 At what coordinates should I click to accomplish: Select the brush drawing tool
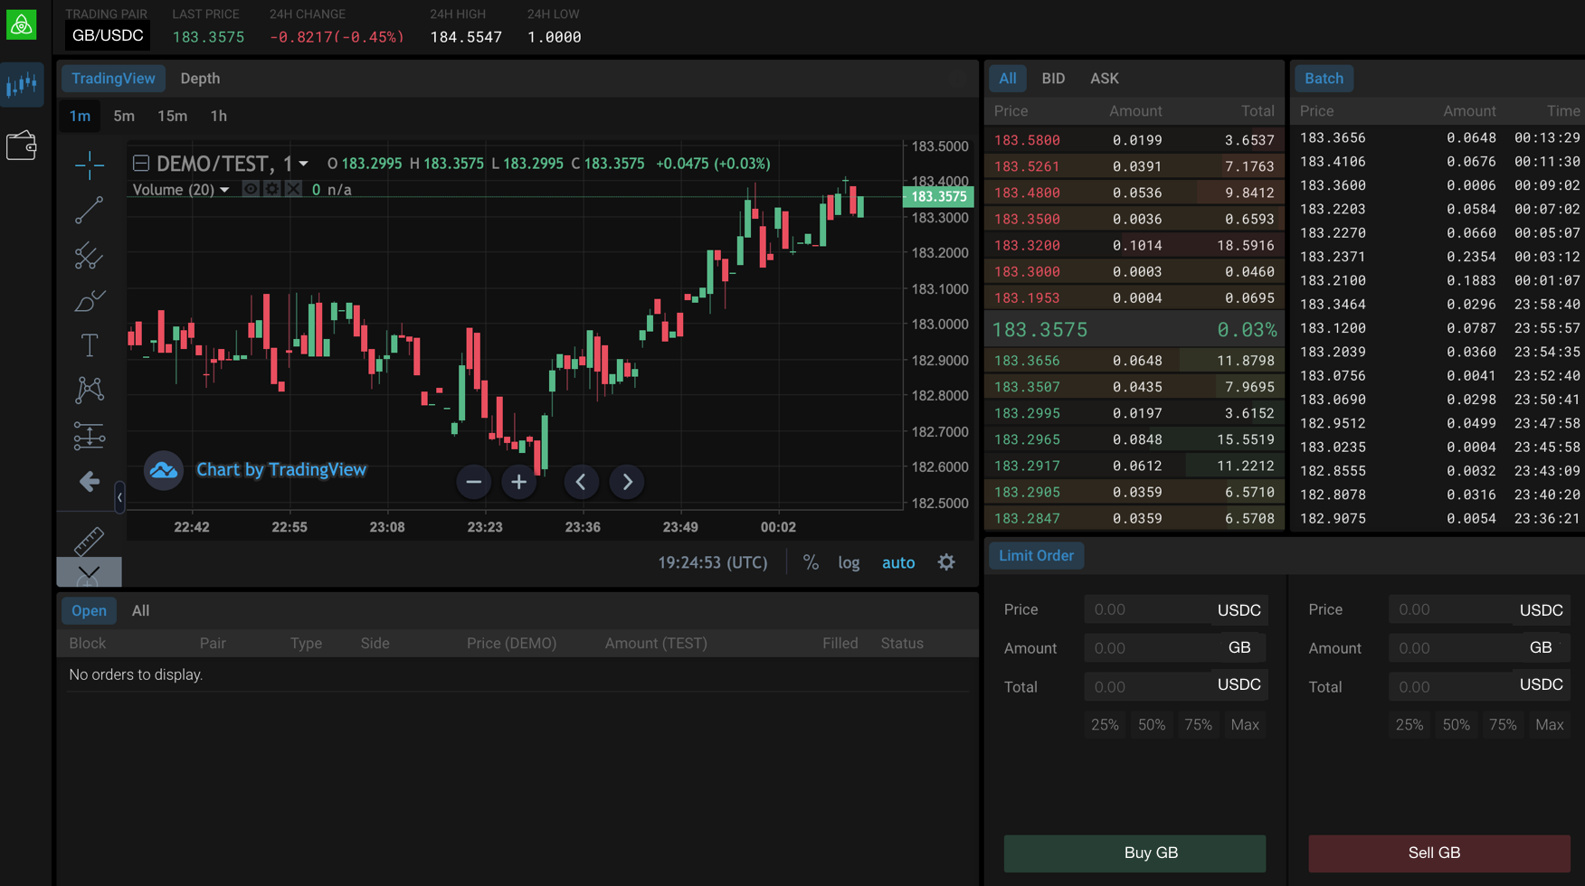pos(89,301)
